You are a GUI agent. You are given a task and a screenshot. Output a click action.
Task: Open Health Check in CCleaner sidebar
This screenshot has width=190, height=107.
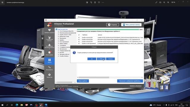point(50,31)
